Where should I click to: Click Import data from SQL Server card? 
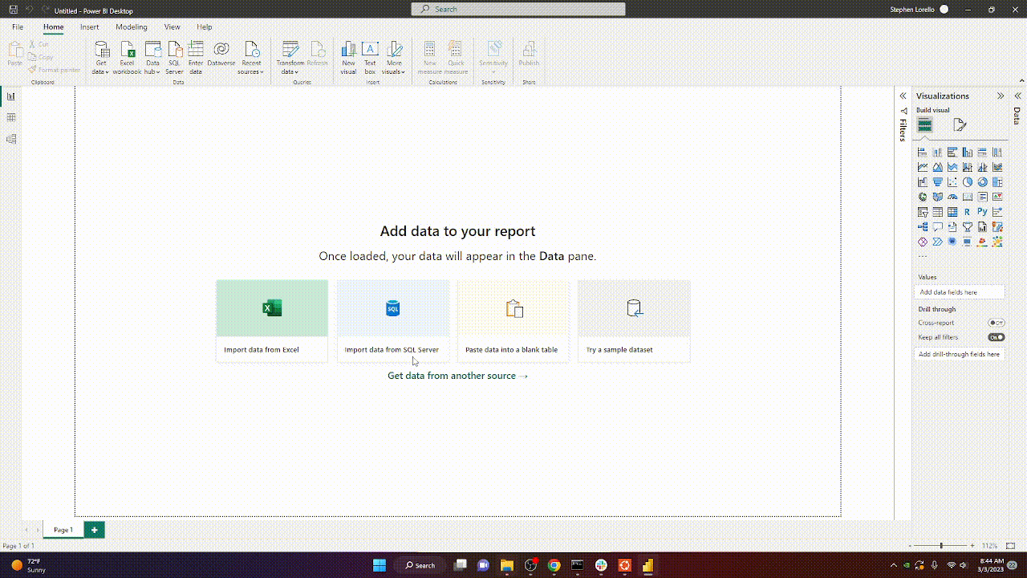pyautogui.click(x=393, y=321)
